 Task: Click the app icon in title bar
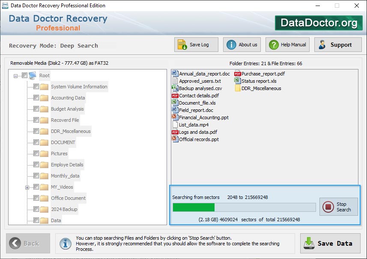click(x=5, y=6)
